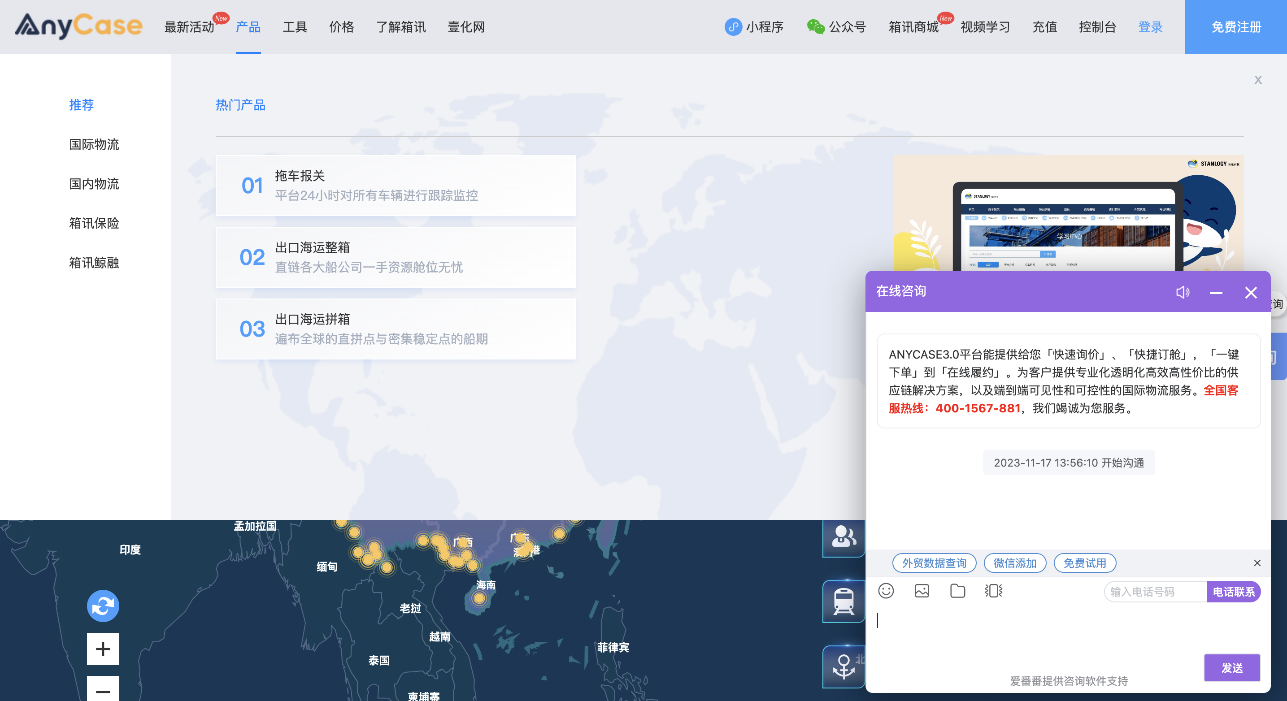1287x701 pixels.
Task: Click the 微信添加 chip
Action: (1015, 563)
